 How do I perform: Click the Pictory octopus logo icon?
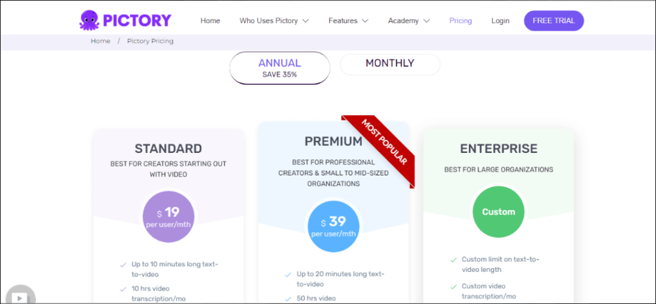89,20
